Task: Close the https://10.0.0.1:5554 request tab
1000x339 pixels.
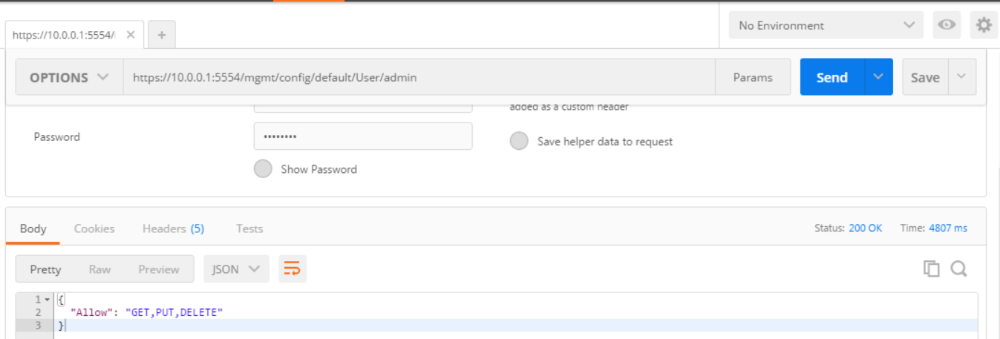Action: click(131, 35)
